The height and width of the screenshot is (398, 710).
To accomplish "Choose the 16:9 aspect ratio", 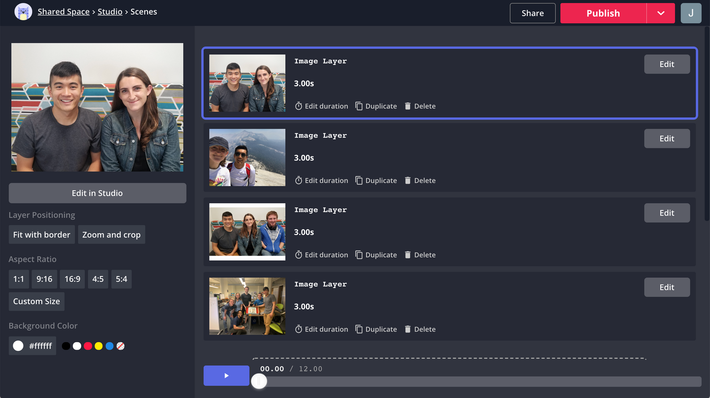I will [72, 279].
